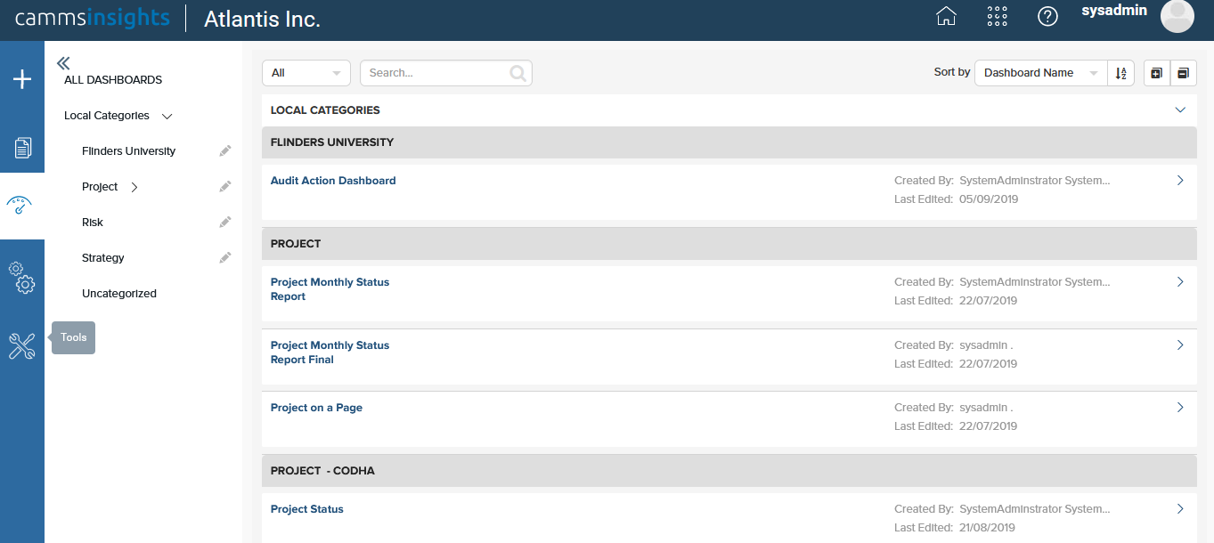Select Flinders University category
This screenshot has height=543, width=1214.
[x=128, y=151]
